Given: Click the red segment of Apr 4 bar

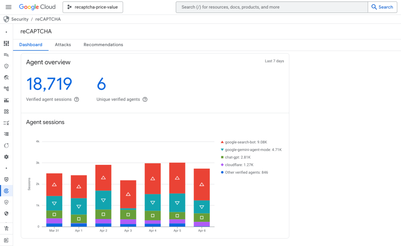Looking at the screenshot, I should (153, 179).
